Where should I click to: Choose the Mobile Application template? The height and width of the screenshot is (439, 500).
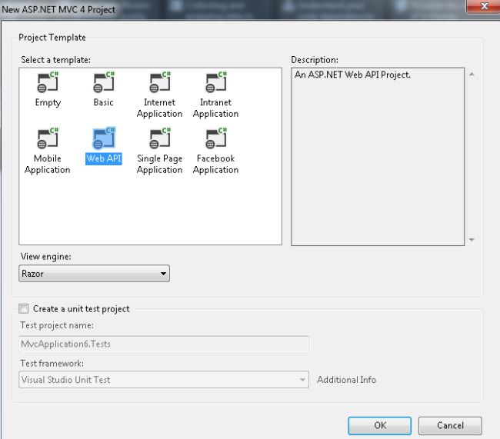click(48, 151)
